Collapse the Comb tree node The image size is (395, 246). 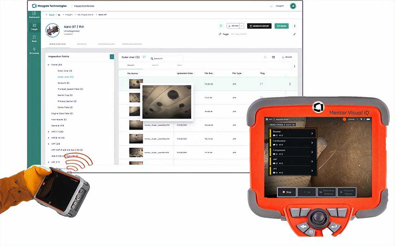49,65
